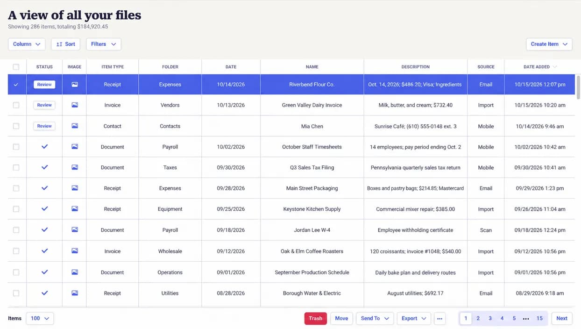Click the Item Type column header
581x329 pixels.
pos(113,67)
